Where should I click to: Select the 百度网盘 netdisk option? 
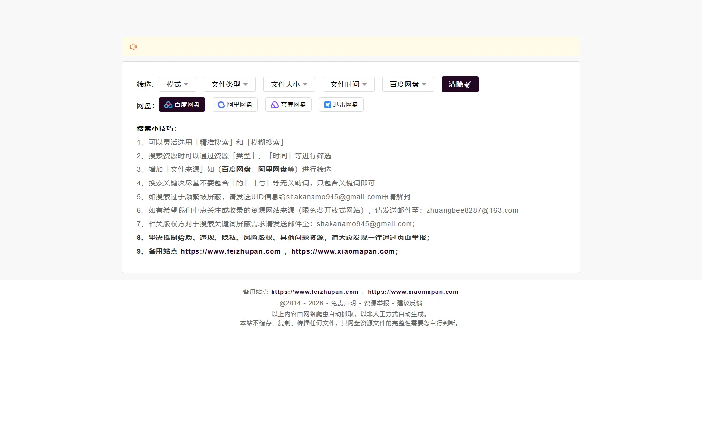pyautogui.click(x=182, y=105)
